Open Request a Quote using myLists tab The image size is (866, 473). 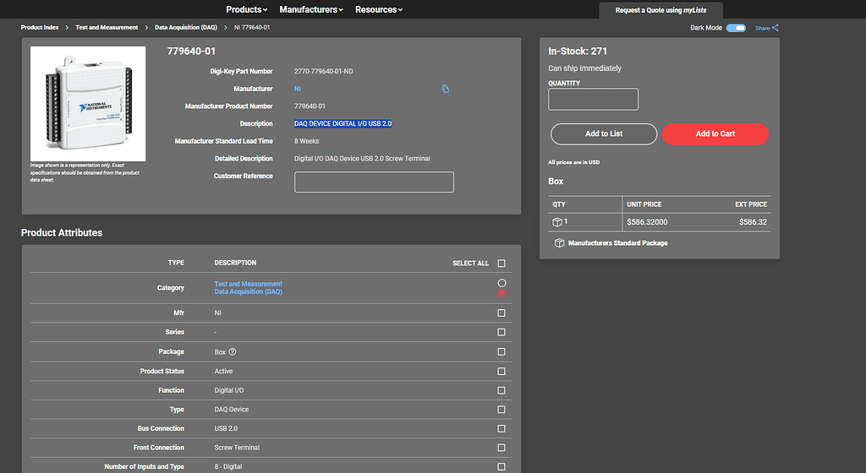(660, 10)
